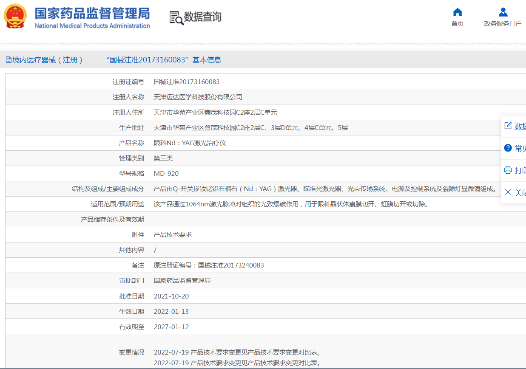
Task: Click the 型号规格 row label
Action: 131,174
